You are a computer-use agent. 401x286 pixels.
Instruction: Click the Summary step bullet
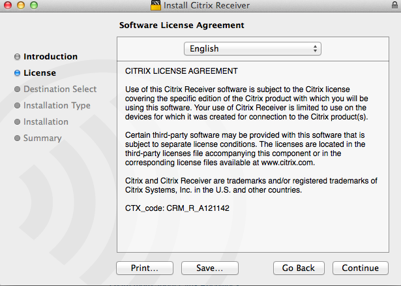(17, 138)
